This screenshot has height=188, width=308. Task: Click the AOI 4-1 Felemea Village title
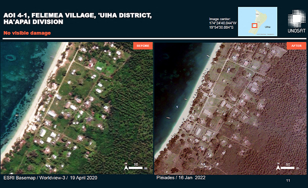tap(77, 18)
